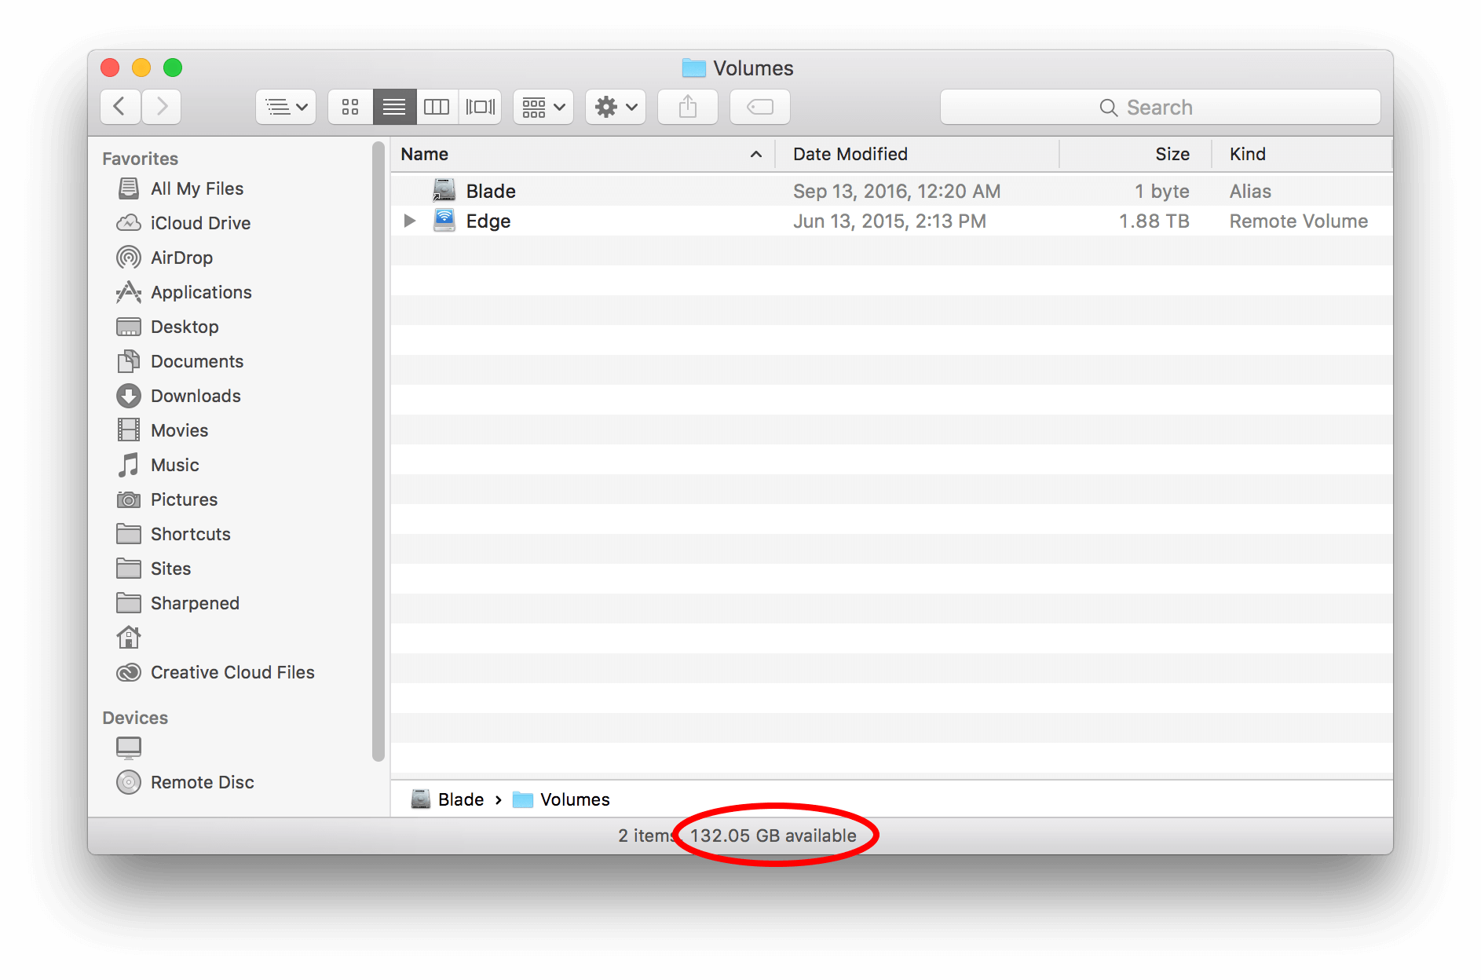Viewport: 1481px width, 980px height.
Task: Sort by the Size column header
Action: 1135,154
